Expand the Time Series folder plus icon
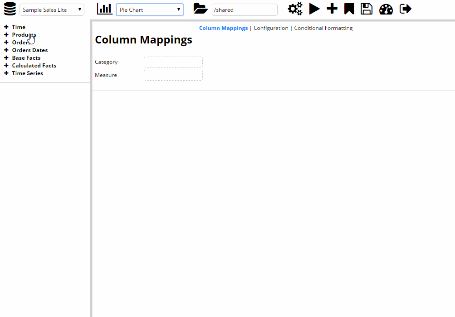 [x=6, y=73]
